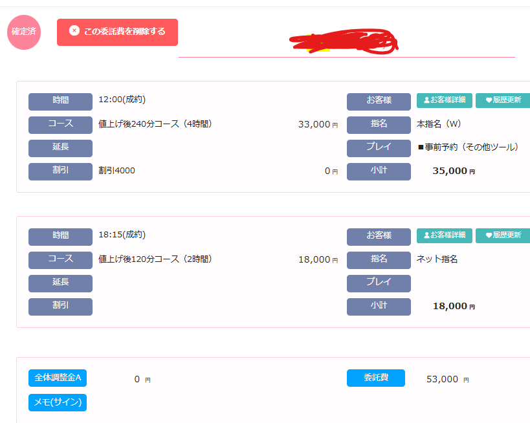Click 指名 label beside ネット指名

(x=379, y=260)
